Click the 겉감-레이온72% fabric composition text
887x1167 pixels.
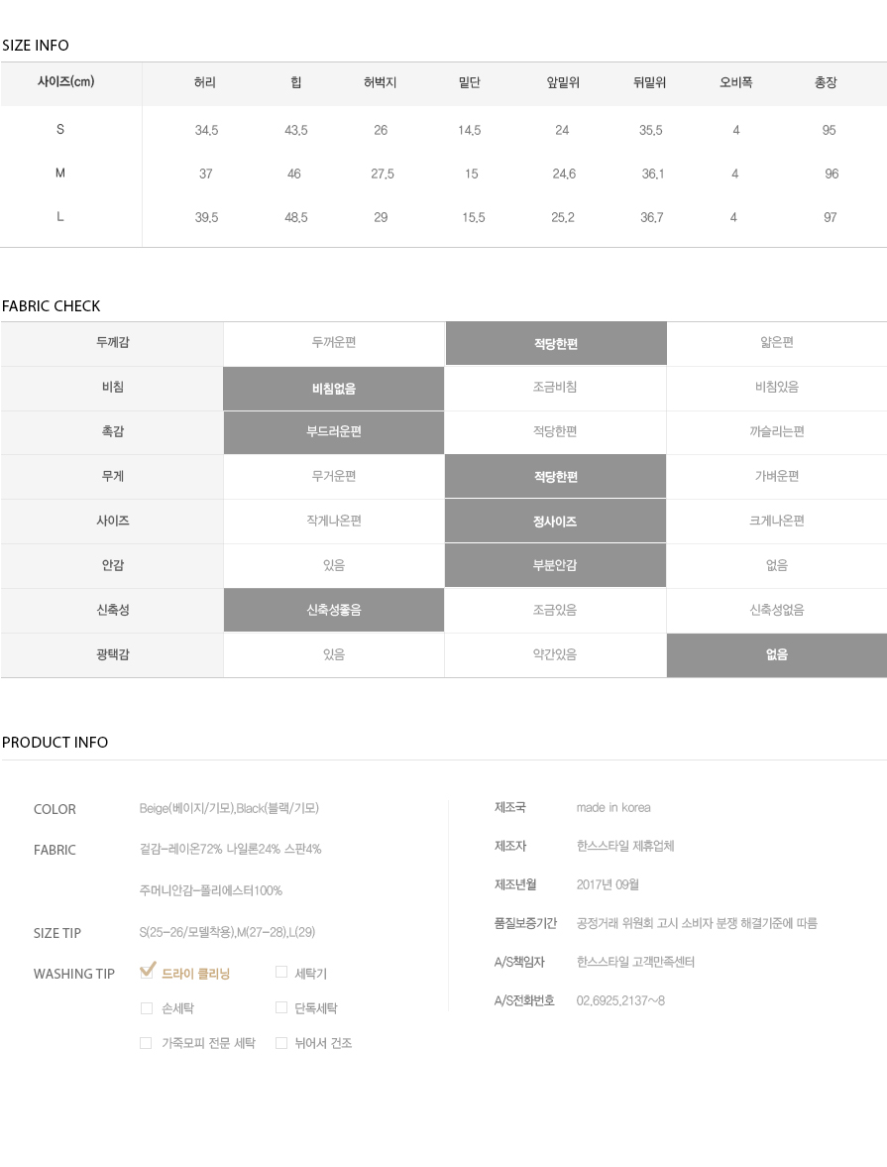231,849
